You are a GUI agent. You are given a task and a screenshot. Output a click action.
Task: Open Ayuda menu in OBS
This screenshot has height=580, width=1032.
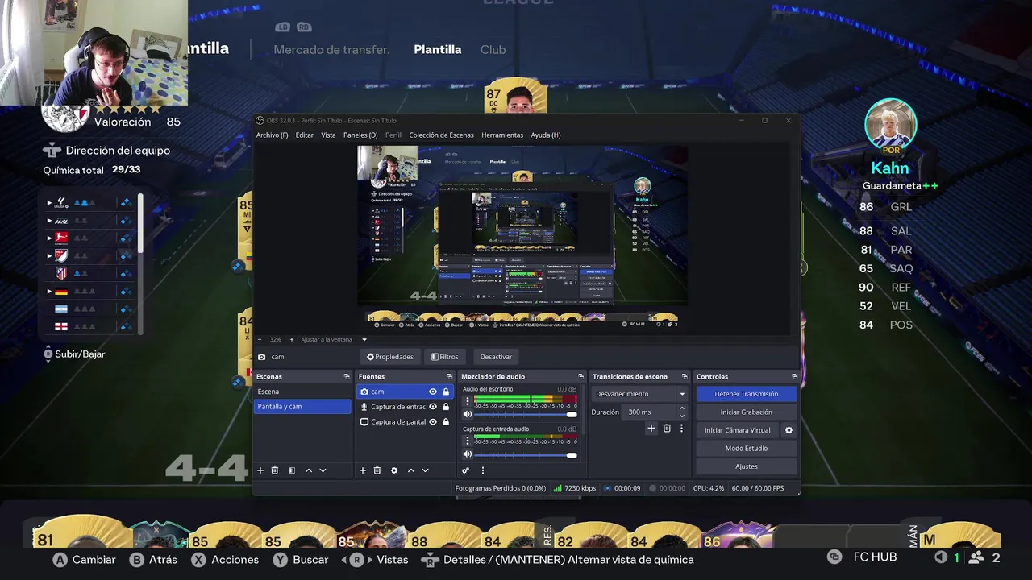click(x=546, y=135)
